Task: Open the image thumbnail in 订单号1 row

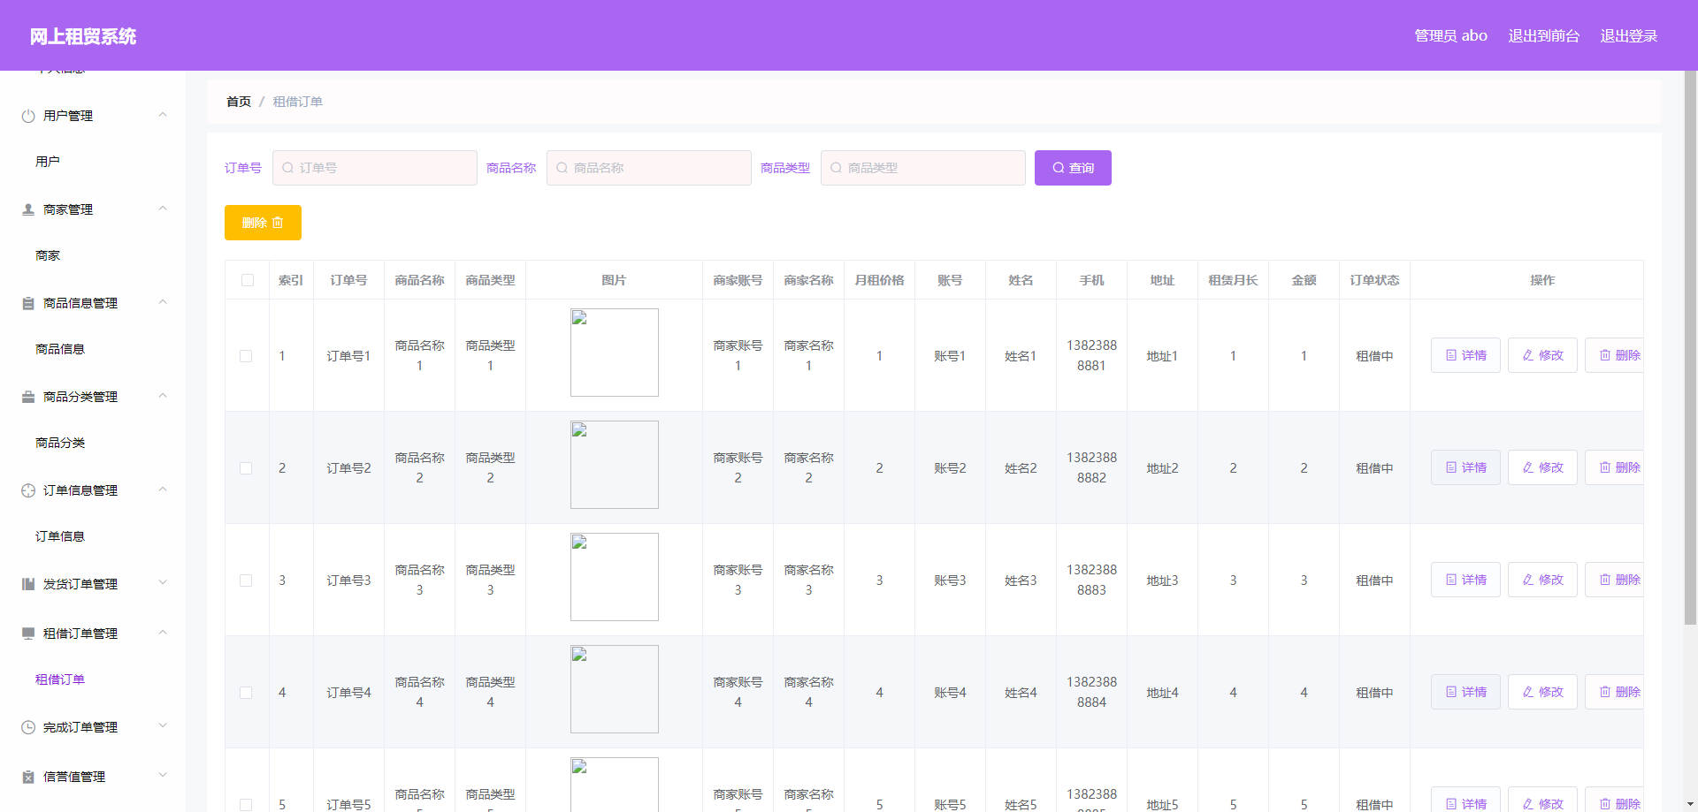Action: click(615, 353)
